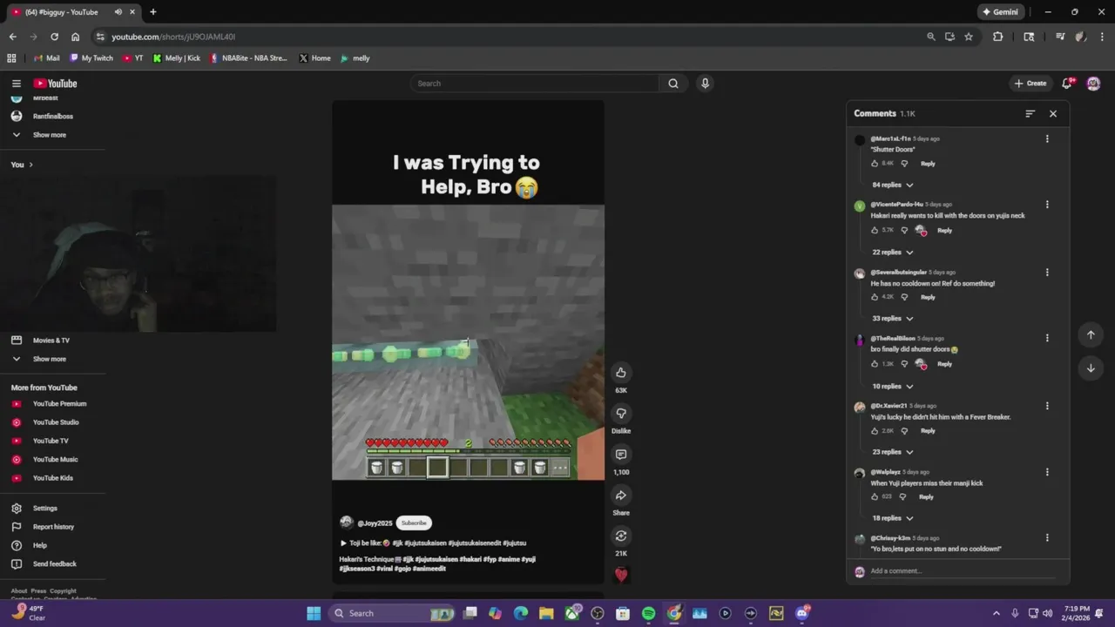Open YouTube Kids link
The height and width of the screenshot is (627, 1115).
52,478
